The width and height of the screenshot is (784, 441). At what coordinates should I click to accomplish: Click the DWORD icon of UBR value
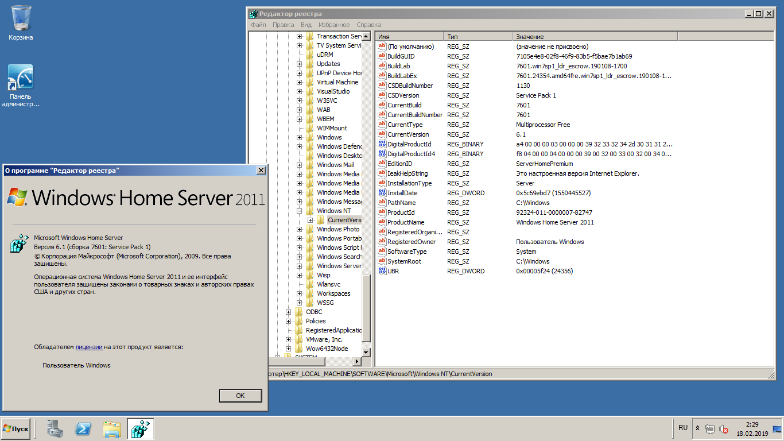tap(382, 271)
